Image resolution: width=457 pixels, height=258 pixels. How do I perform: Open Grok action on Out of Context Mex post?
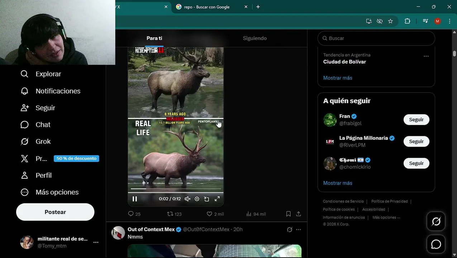290,229
